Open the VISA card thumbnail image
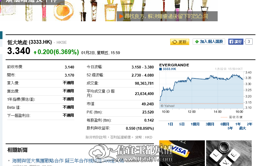This screenshot has width=262, height=166. (x=182, y=153)
